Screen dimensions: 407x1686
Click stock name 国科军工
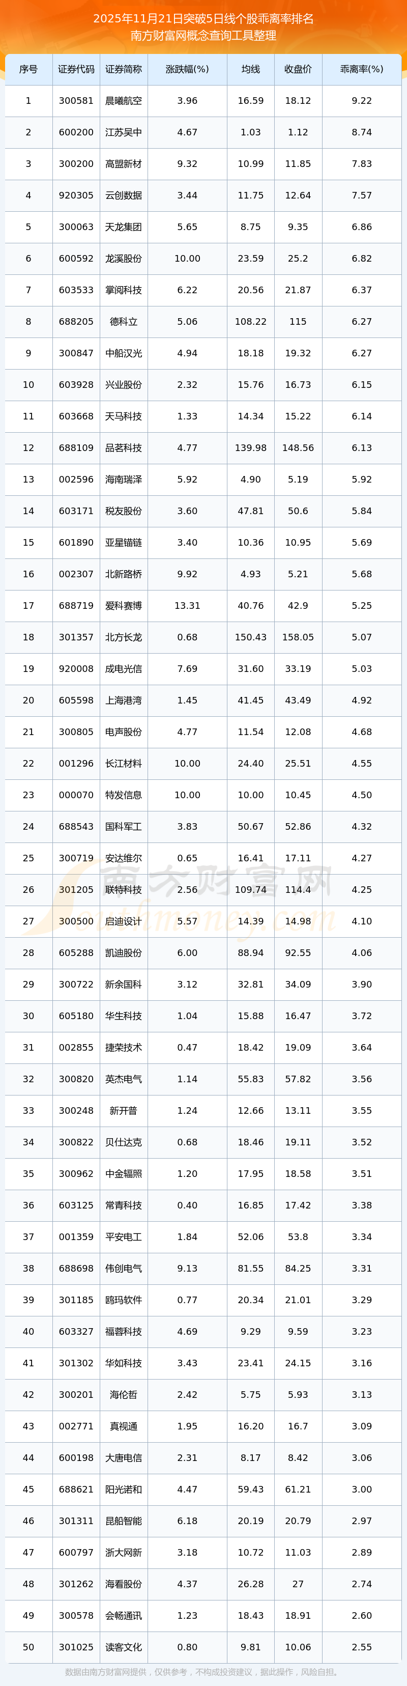coord(124,827)
